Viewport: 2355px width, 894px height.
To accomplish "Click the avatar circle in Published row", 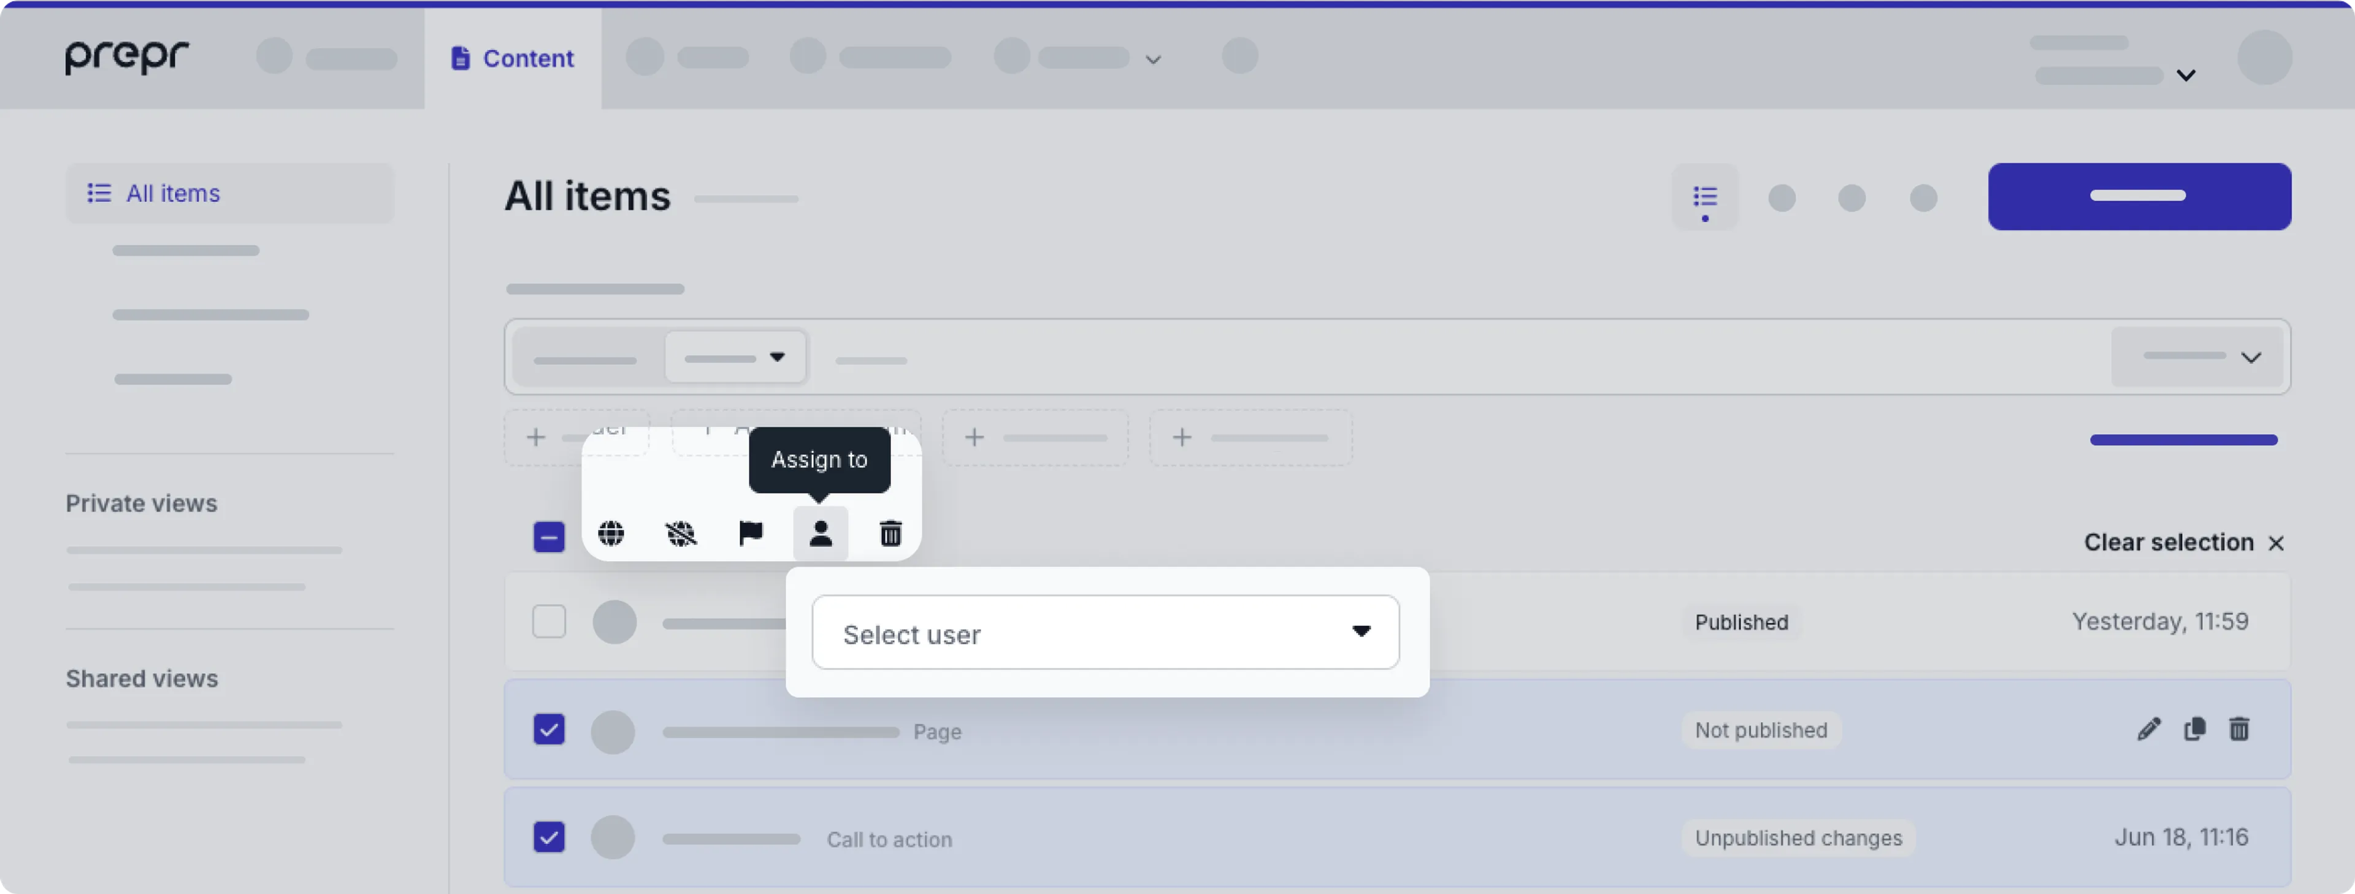I will click(x=615, y=622).
